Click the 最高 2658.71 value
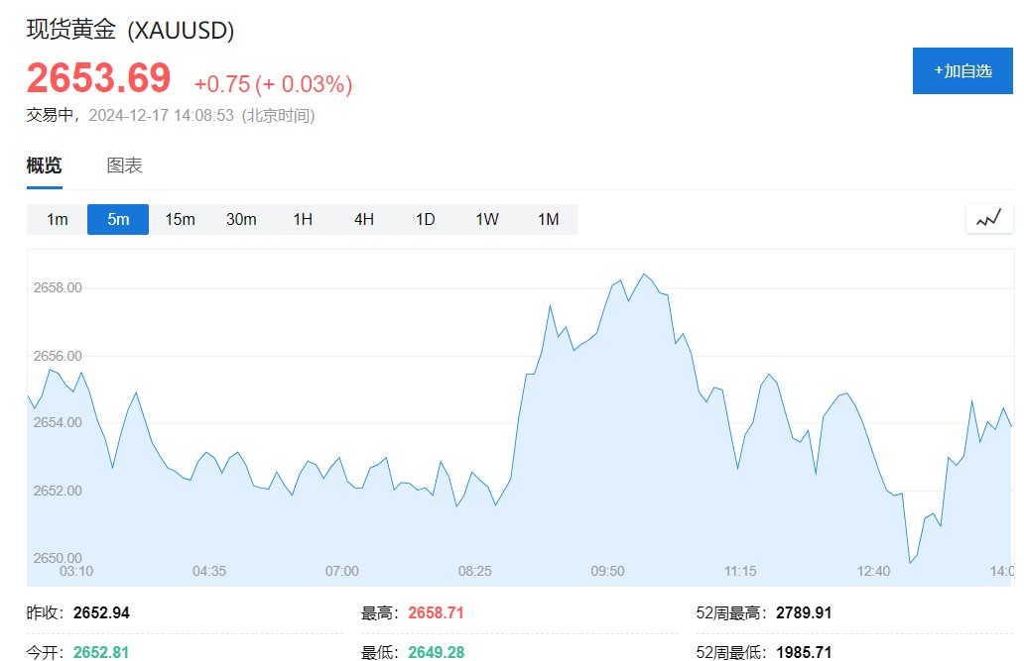 436,612
